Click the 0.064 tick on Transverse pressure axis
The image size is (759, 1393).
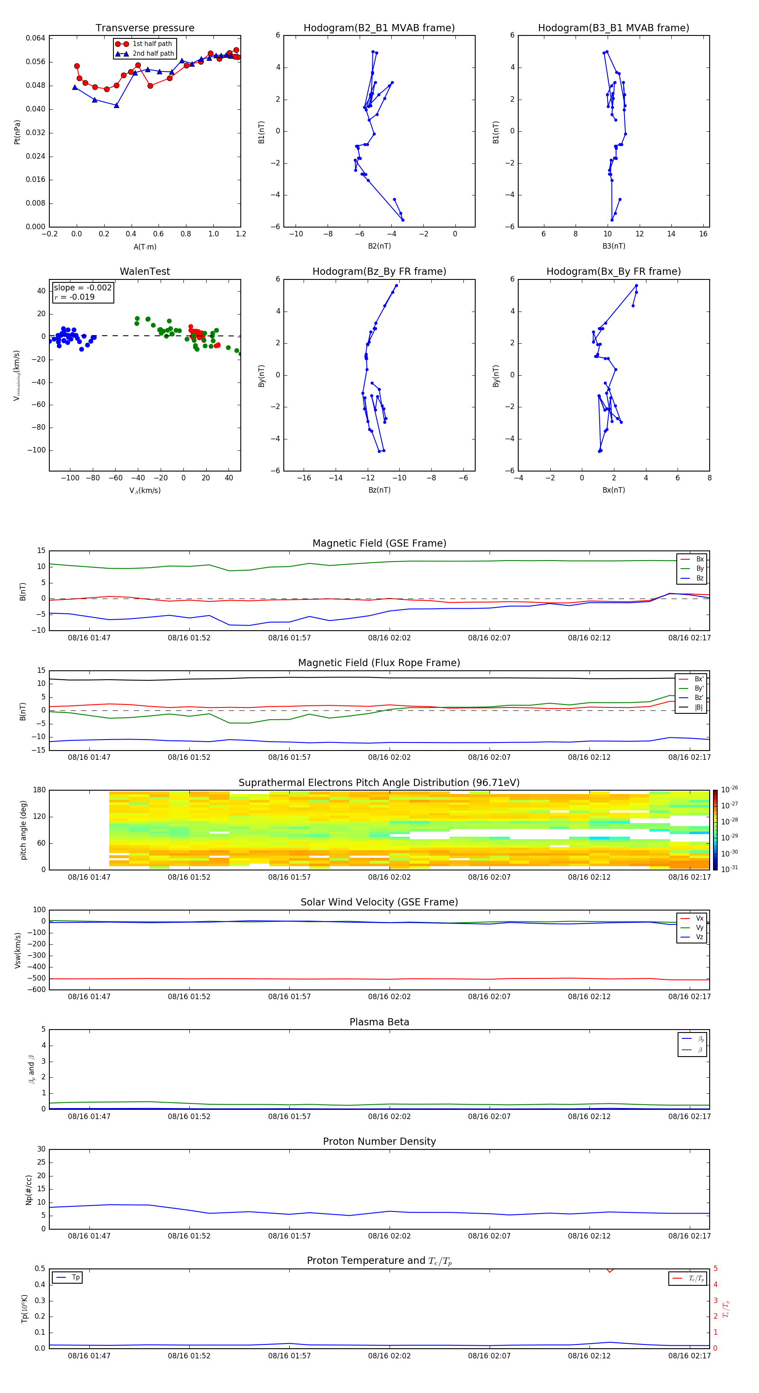pos(36,38)
